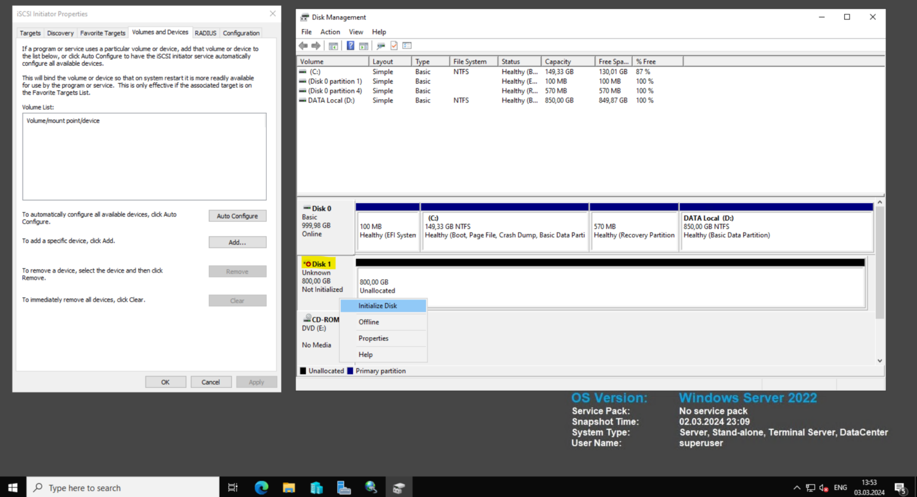This screenshot has width=917, height=497.
Task: Click the up scroll arrow in Disk Management
Action: pos(880,203)
